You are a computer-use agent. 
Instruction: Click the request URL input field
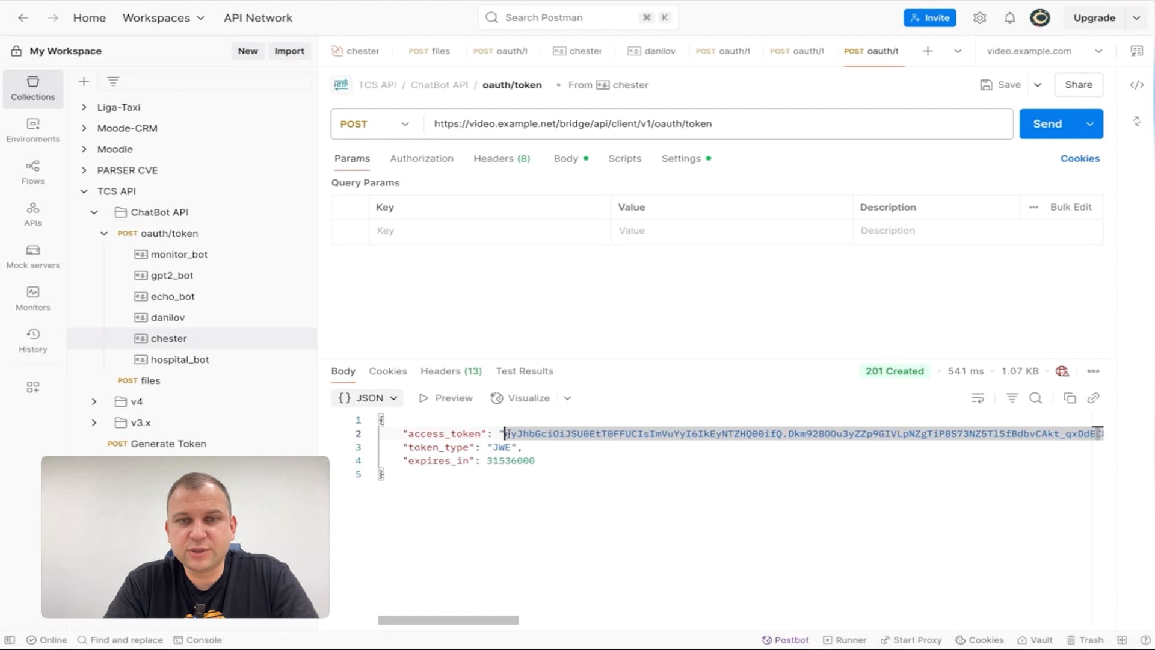tap(716, 124)
